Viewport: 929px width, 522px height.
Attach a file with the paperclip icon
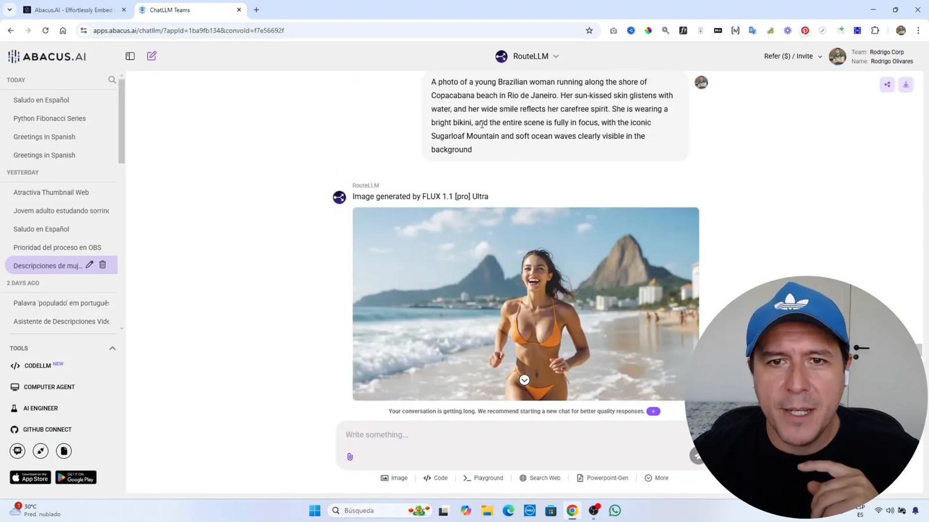click(350, 456)
